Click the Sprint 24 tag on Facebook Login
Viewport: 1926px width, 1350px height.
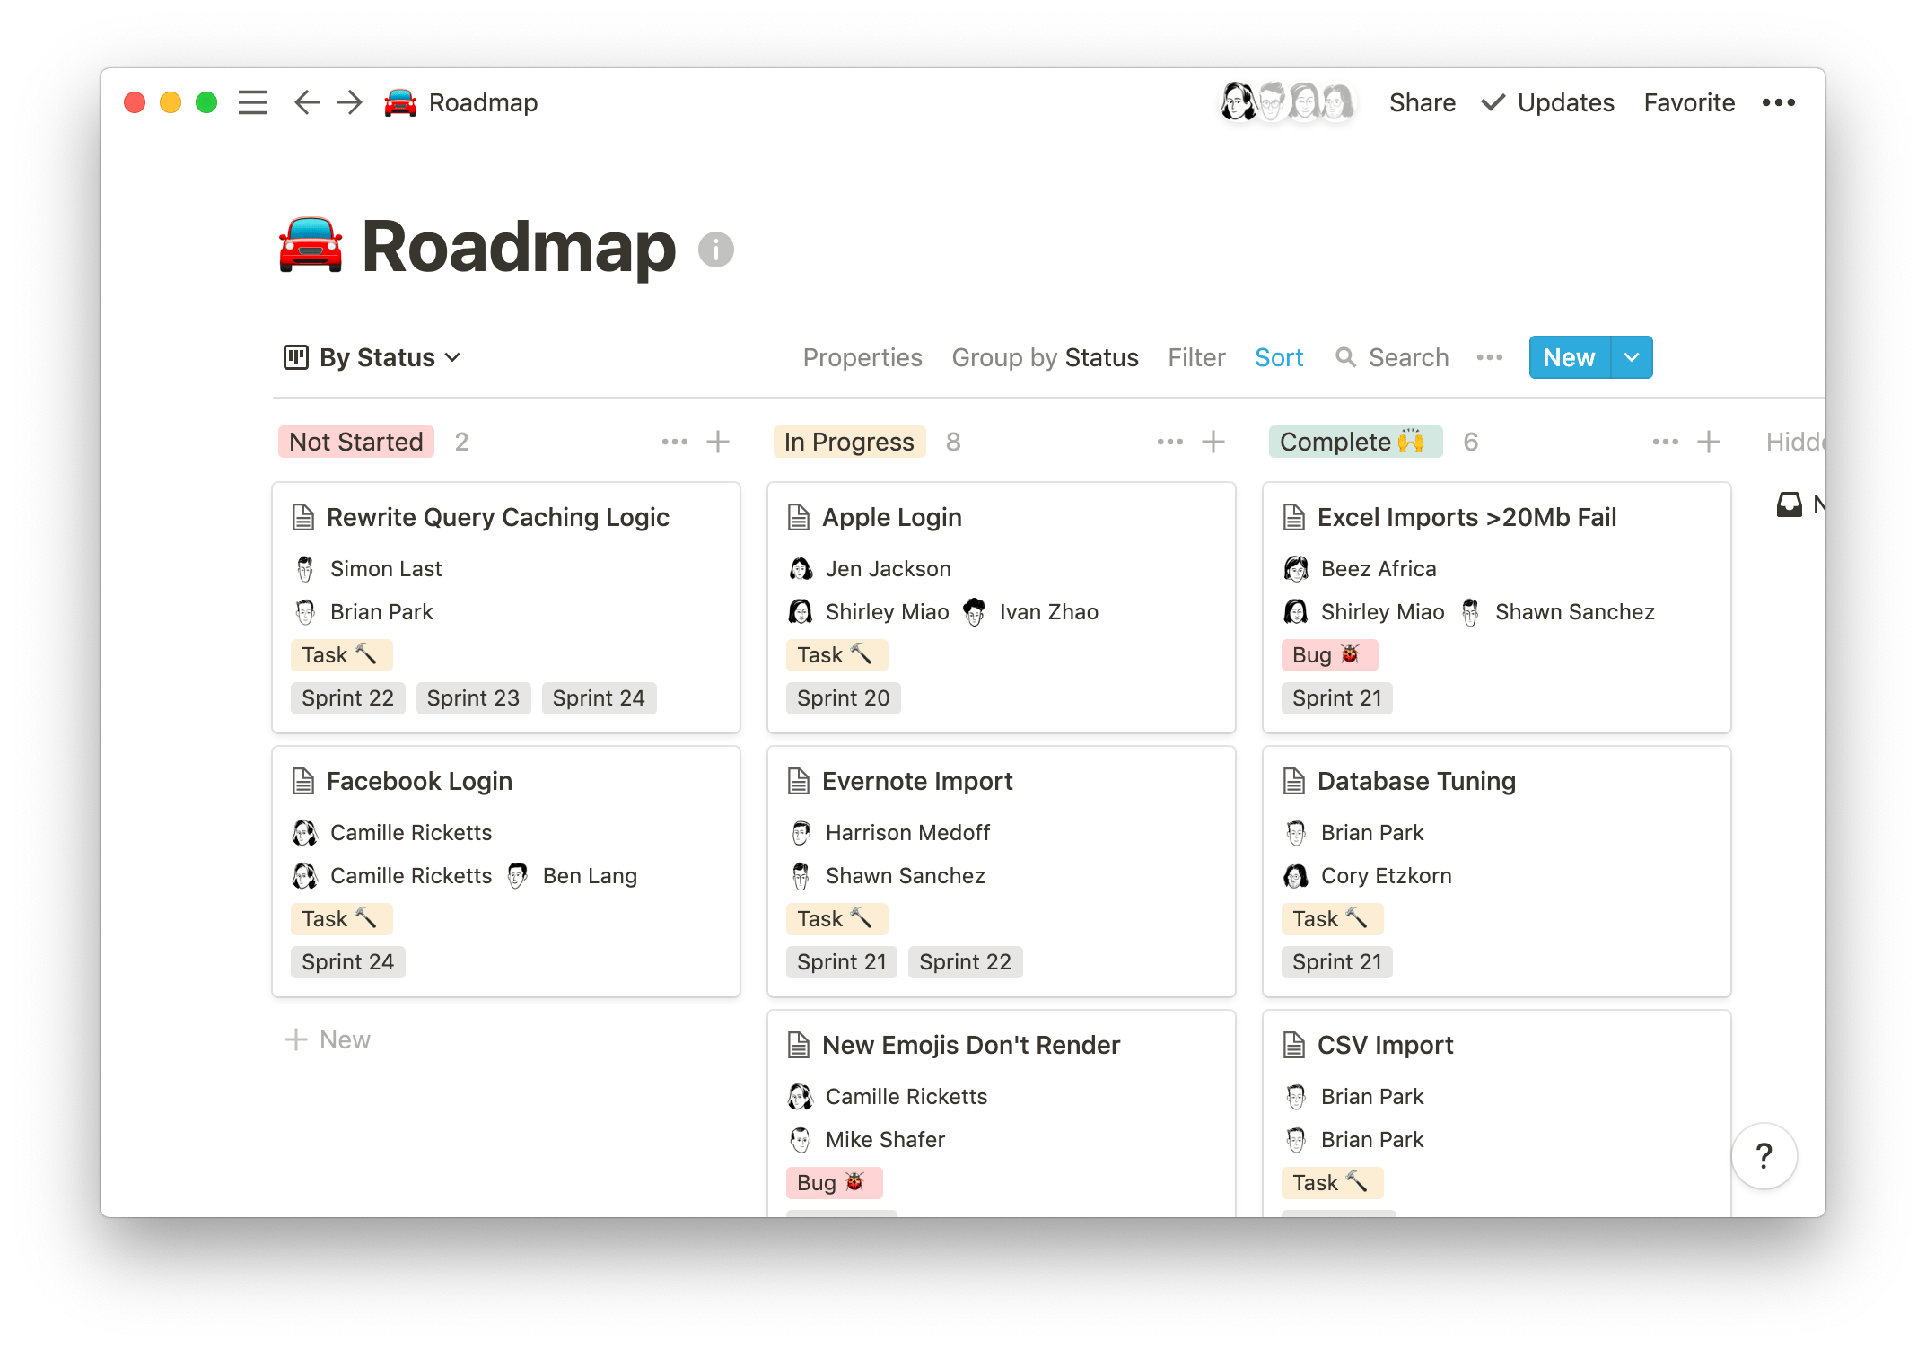coord(347,961)
